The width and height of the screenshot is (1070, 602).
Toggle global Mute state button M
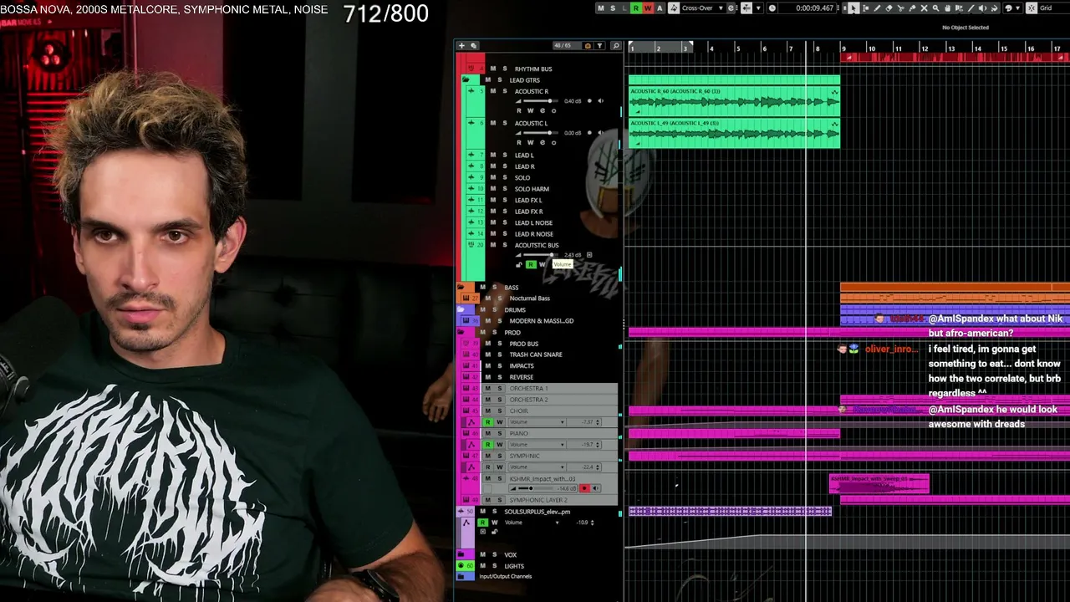(600, 8)
